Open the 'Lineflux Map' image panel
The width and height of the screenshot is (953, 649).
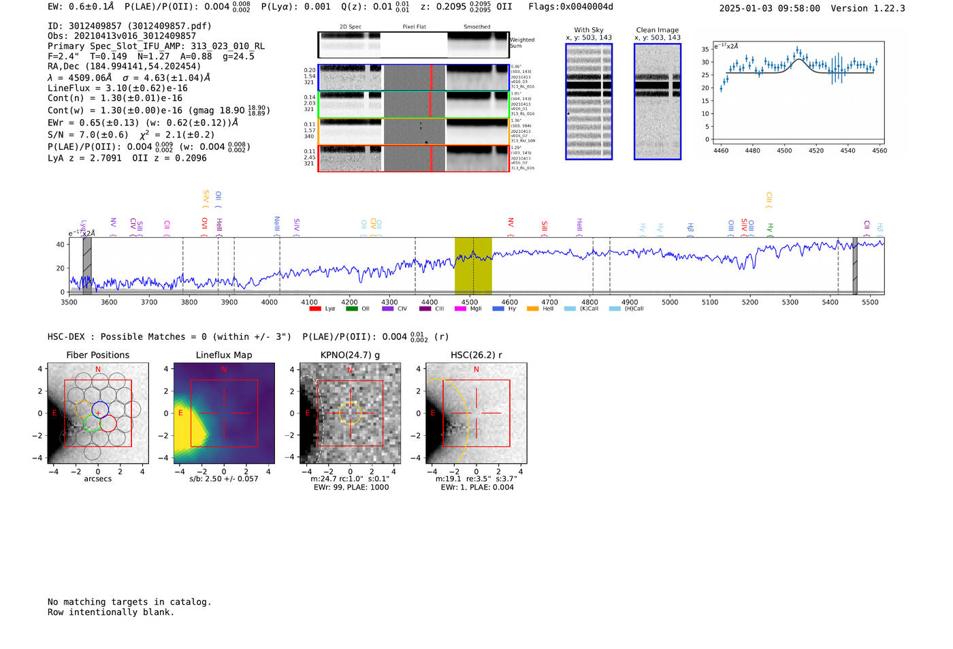point(224,413)
